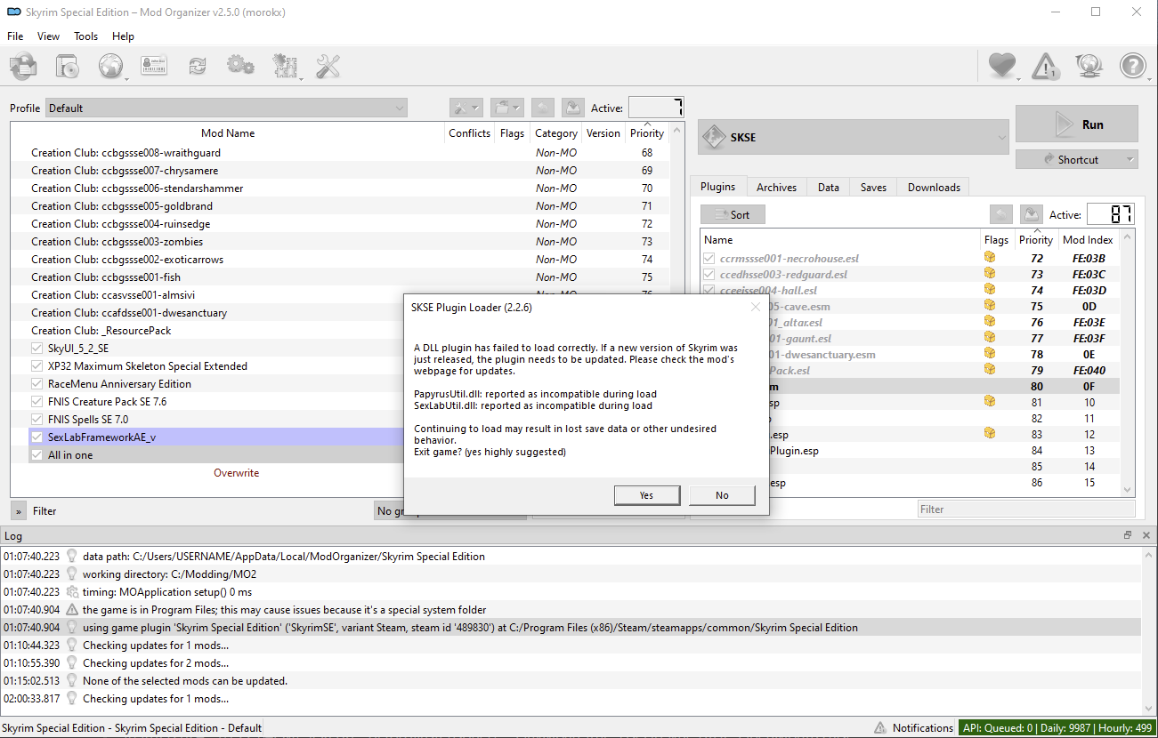The image size is (1158, 738).
Task: Click the flag icon on priority 83 row
Action: tap(989, 434)
